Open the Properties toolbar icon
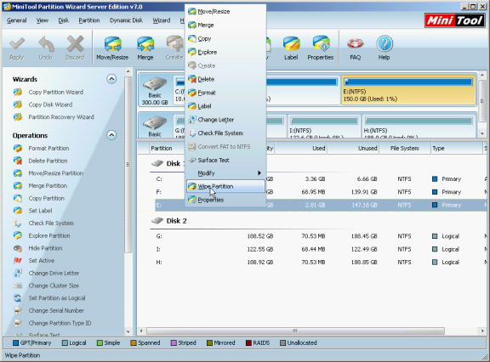The width and height of the screenshot is (490, 362). tap(321, 44)
